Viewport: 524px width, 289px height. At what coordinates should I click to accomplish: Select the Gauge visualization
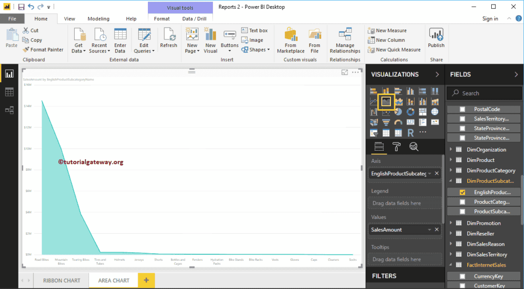point(398,123)
